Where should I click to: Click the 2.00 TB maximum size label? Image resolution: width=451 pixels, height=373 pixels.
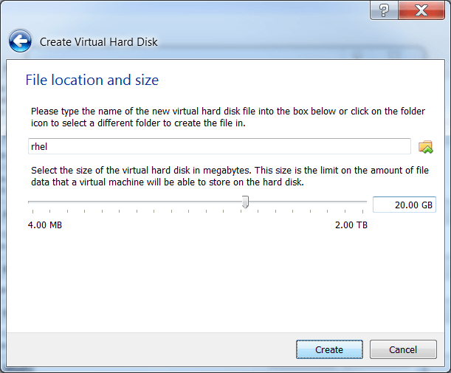(351, 225)
